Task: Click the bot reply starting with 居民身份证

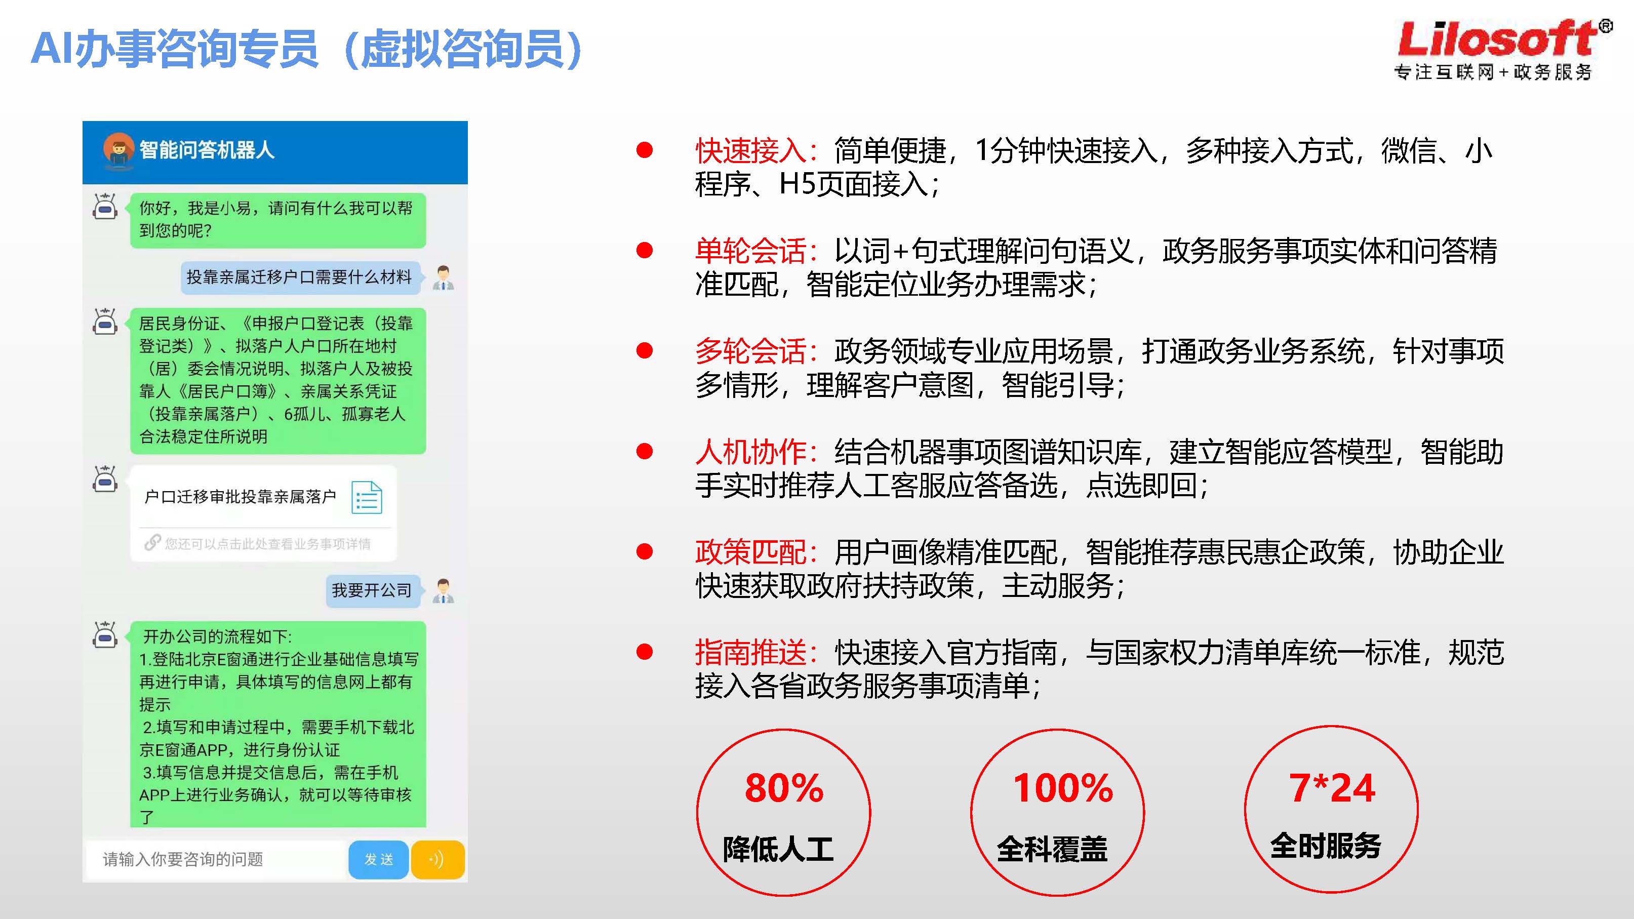Action: coord(278,381)
